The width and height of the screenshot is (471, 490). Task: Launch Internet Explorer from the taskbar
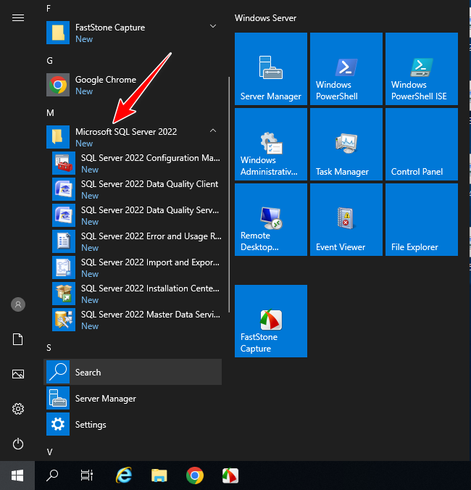click(124, 476)
